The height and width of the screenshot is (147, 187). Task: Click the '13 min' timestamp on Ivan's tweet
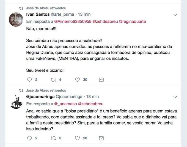84,14
